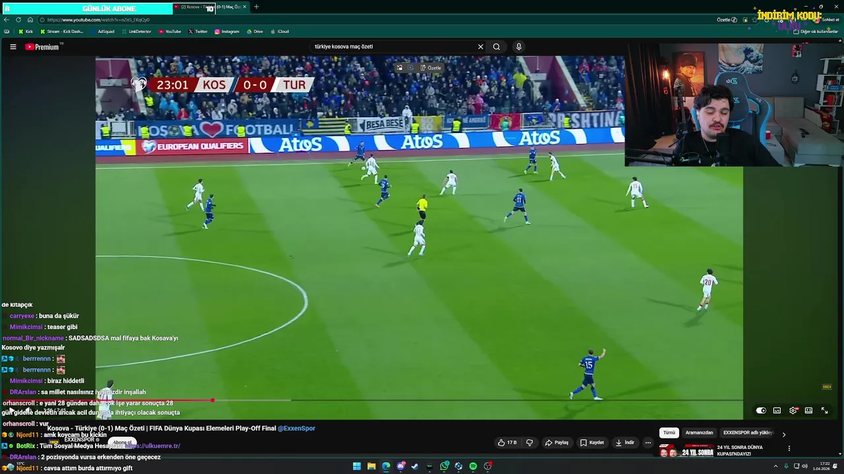This screenshot has height=474, width=844.
Task: Open the iCloud bookmark
Action: tap(280, 32)
